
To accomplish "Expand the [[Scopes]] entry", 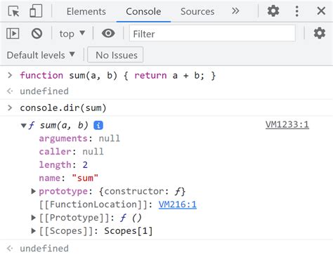I will pyautogui.click(x=34, y=231).
